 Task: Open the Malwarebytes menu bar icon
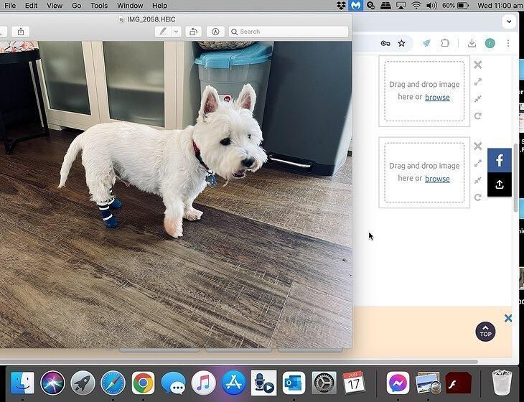click(355, 5)
